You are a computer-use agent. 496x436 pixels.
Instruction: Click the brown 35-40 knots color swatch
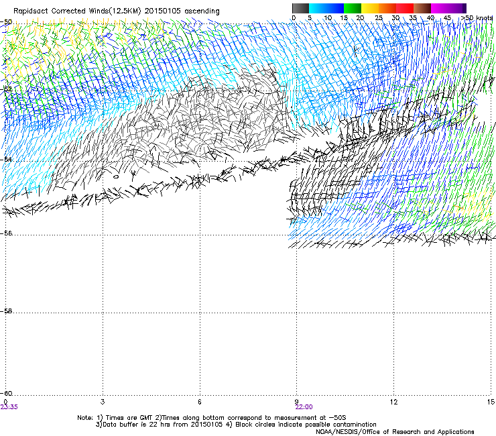pyautogui.click(x=422, y=8)
